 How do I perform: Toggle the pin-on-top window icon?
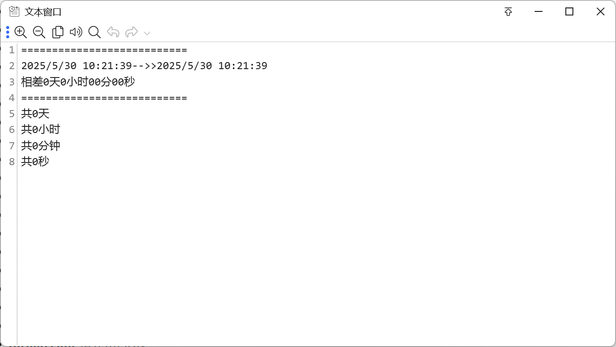[508, 12]
